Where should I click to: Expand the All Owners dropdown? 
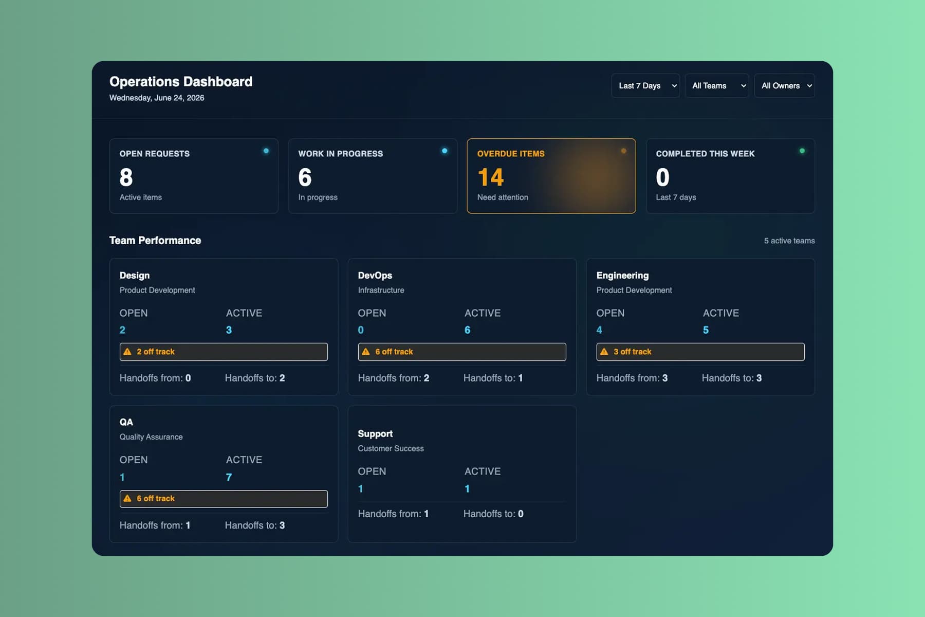[784, 86]
